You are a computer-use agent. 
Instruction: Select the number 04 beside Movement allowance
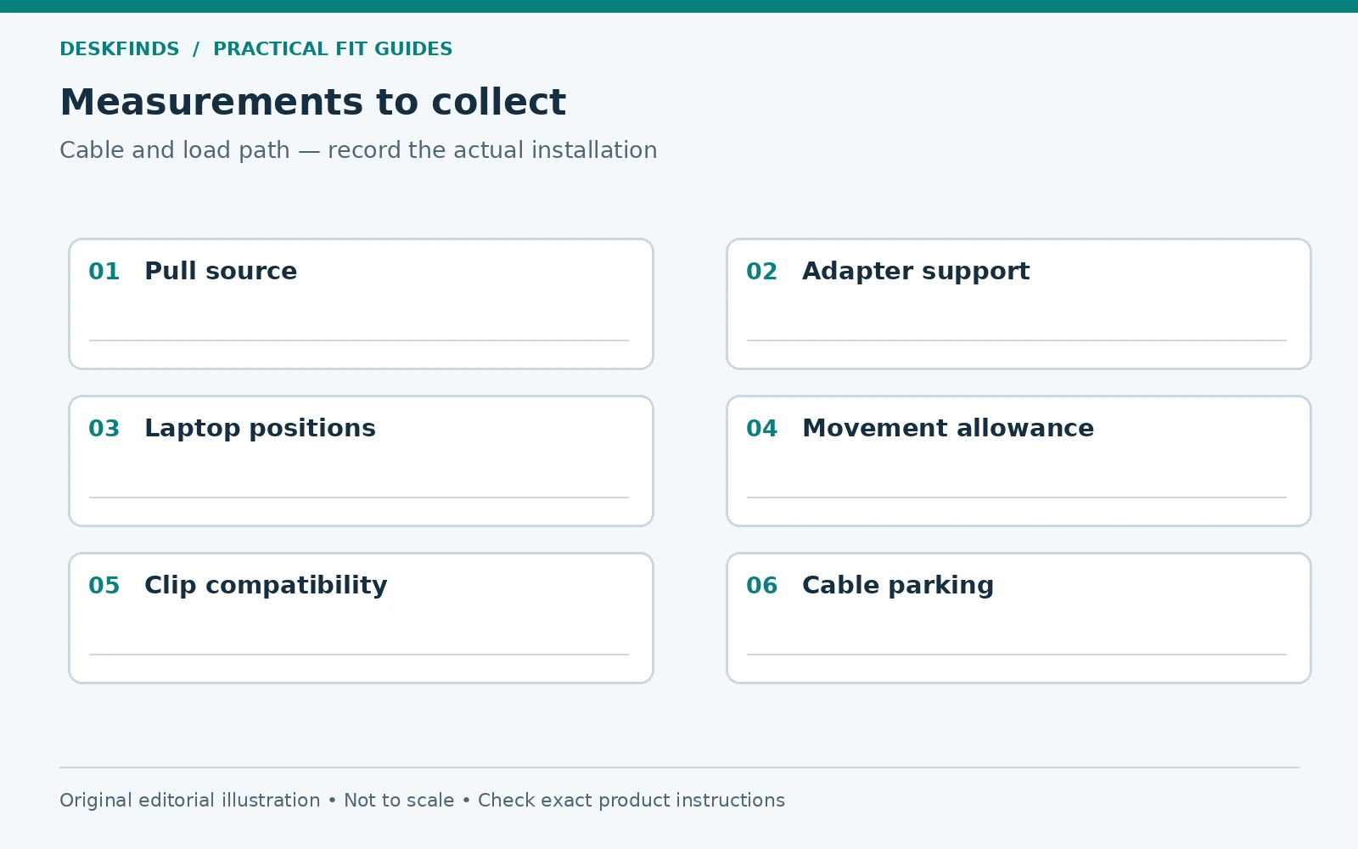[762, 429]
